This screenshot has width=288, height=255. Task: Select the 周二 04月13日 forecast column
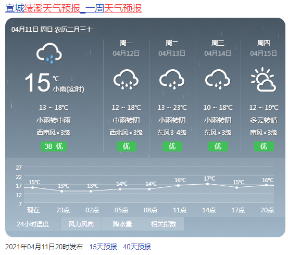pos(172,95)
